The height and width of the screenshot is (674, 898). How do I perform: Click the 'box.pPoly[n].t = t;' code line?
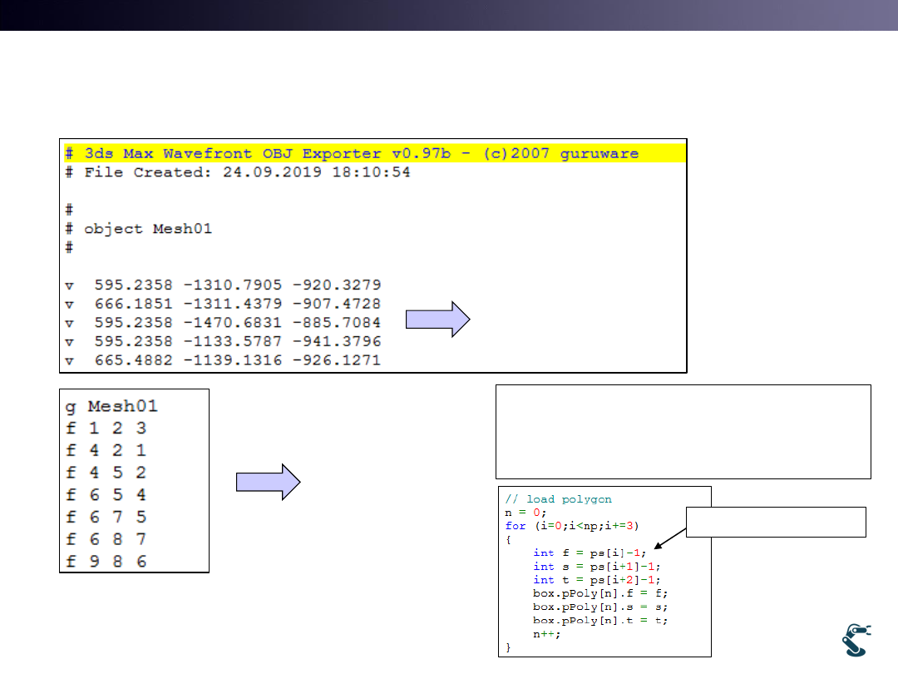(600, 620)
